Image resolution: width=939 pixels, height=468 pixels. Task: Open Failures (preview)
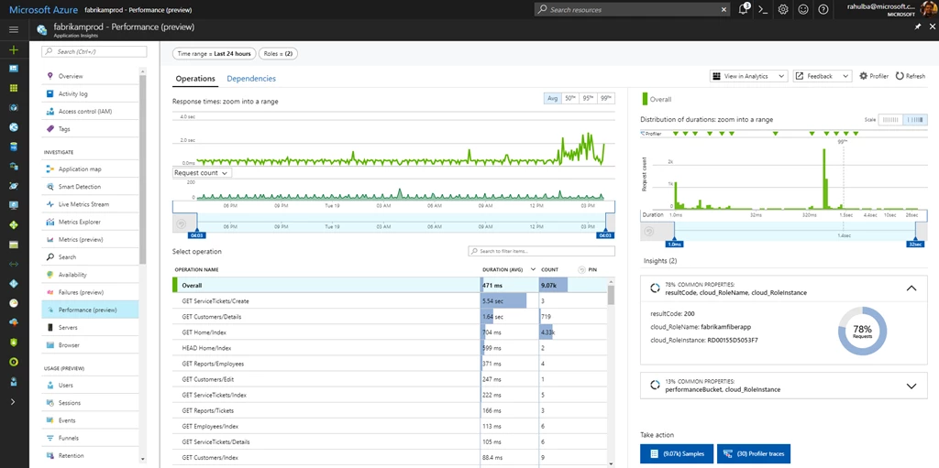[90, 292]
